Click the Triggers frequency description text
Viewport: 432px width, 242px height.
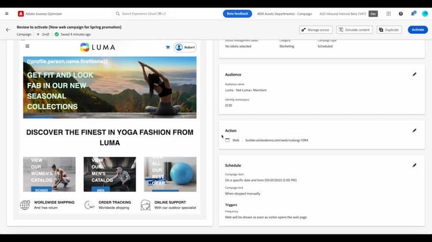[266, 217]
